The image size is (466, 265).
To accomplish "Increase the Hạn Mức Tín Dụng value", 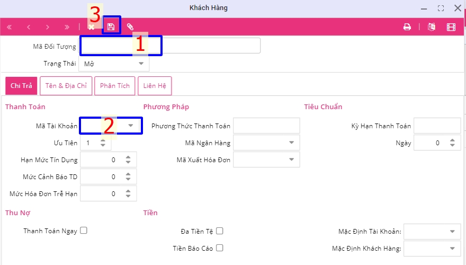I will pos(128,157).
